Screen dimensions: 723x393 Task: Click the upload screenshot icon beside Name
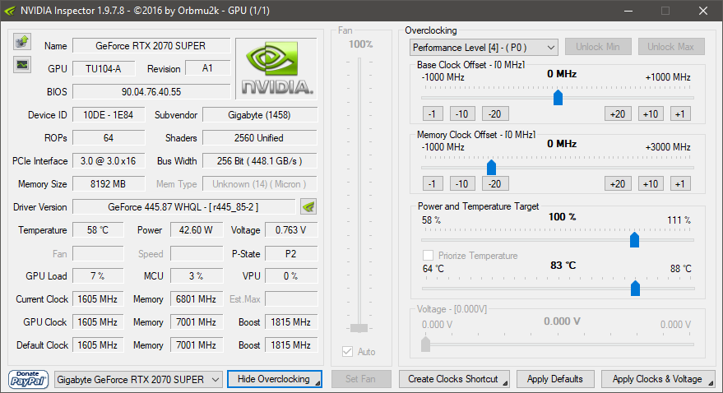click(x=21, y=42)
